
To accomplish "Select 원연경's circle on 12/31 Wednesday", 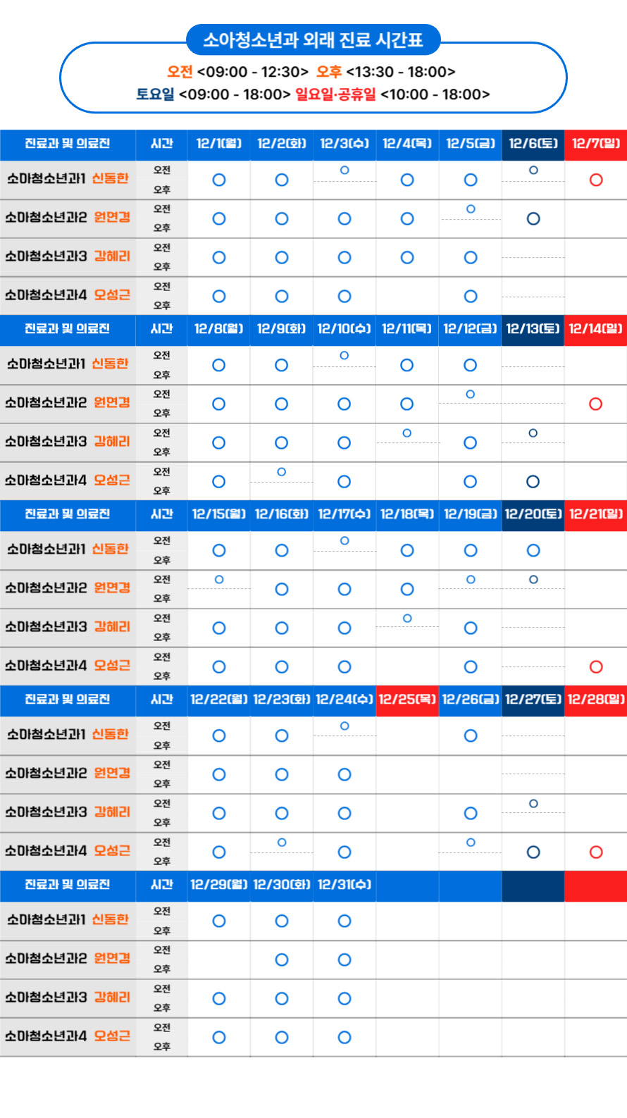I will [x=344, y=959].
